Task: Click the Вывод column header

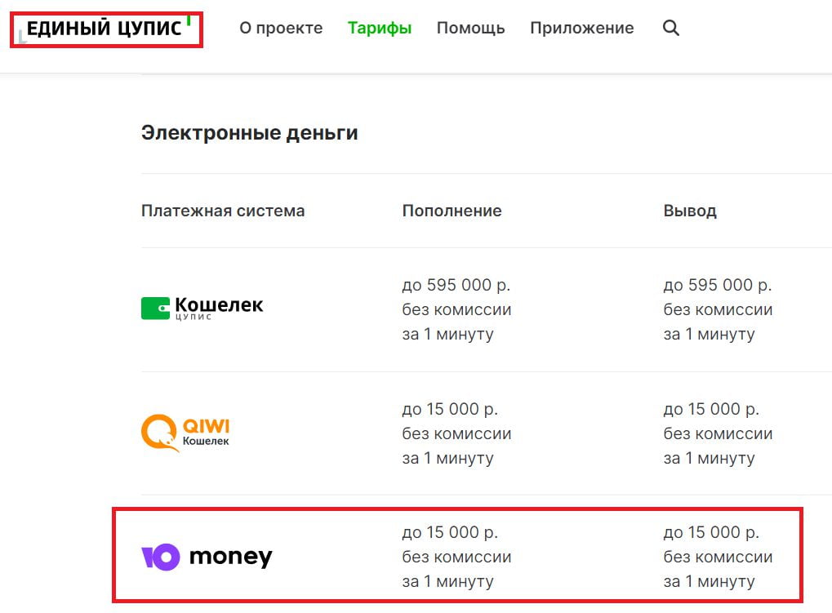Action: coord(689,211)
